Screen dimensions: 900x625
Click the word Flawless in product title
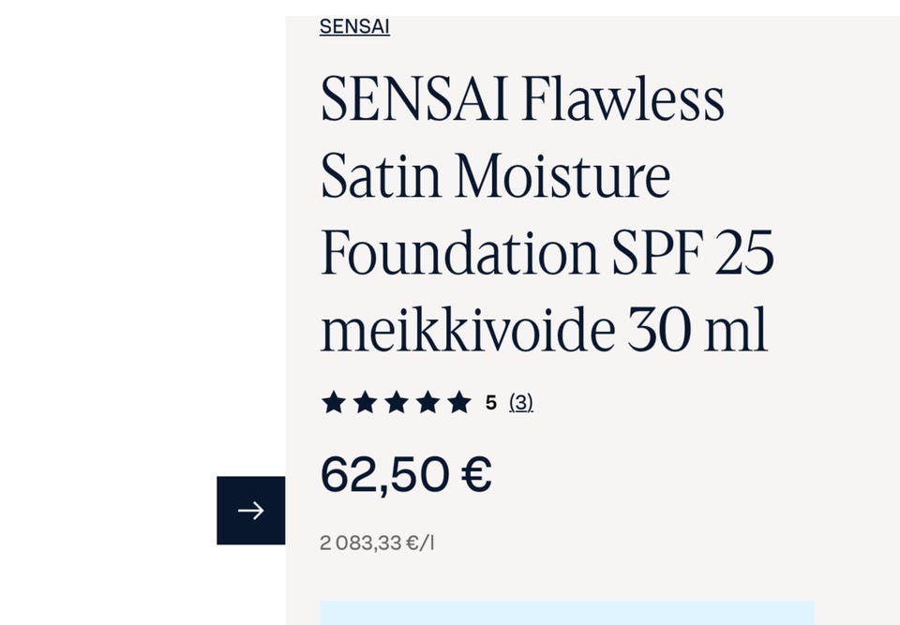click(622, 99)
